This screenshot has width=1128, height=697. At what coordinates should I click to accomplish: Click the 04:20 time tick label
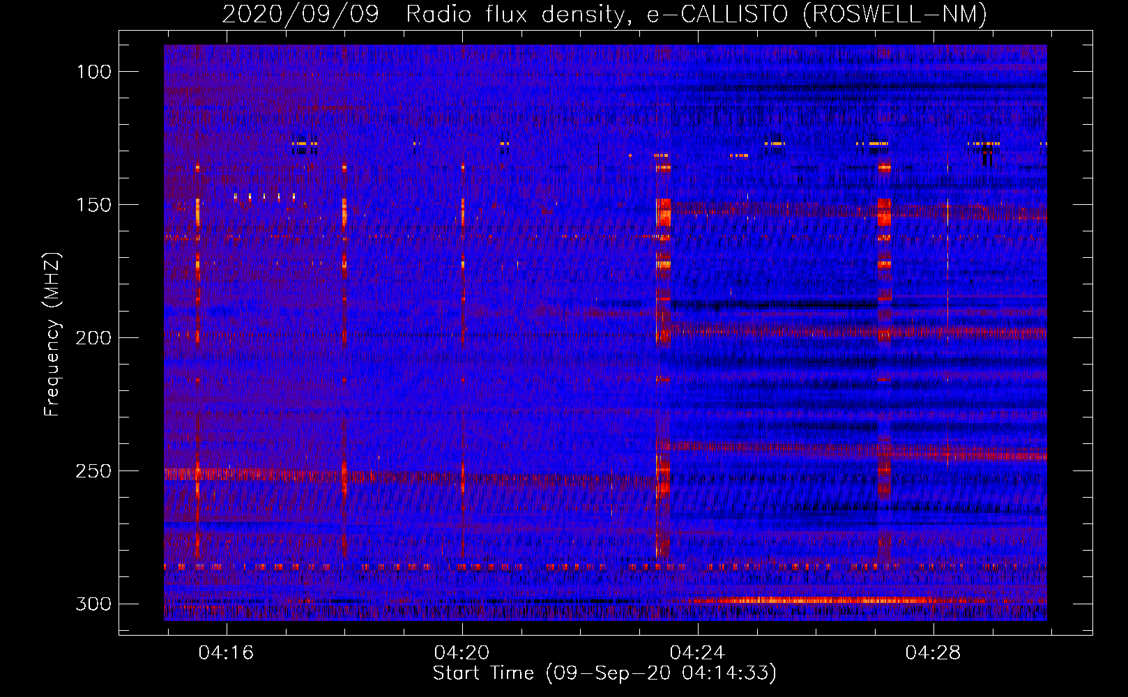[462, 653]
